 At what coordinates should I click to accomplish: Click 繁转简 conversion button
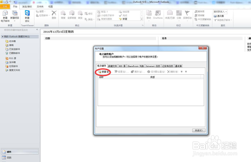pos(200,12)
